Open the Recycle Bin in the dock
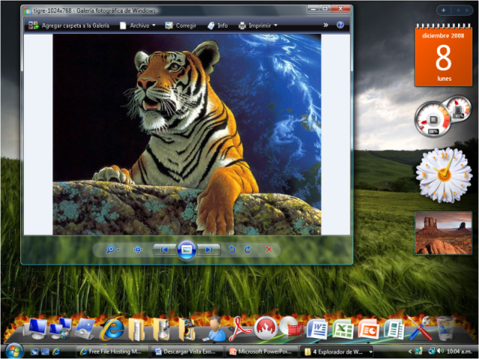 (445, 327)
